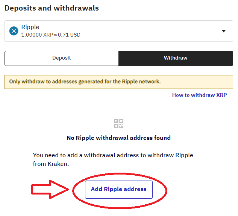Click the word Kraken in the description
This screenshot has width=238, height=216.
click(58, 165)
